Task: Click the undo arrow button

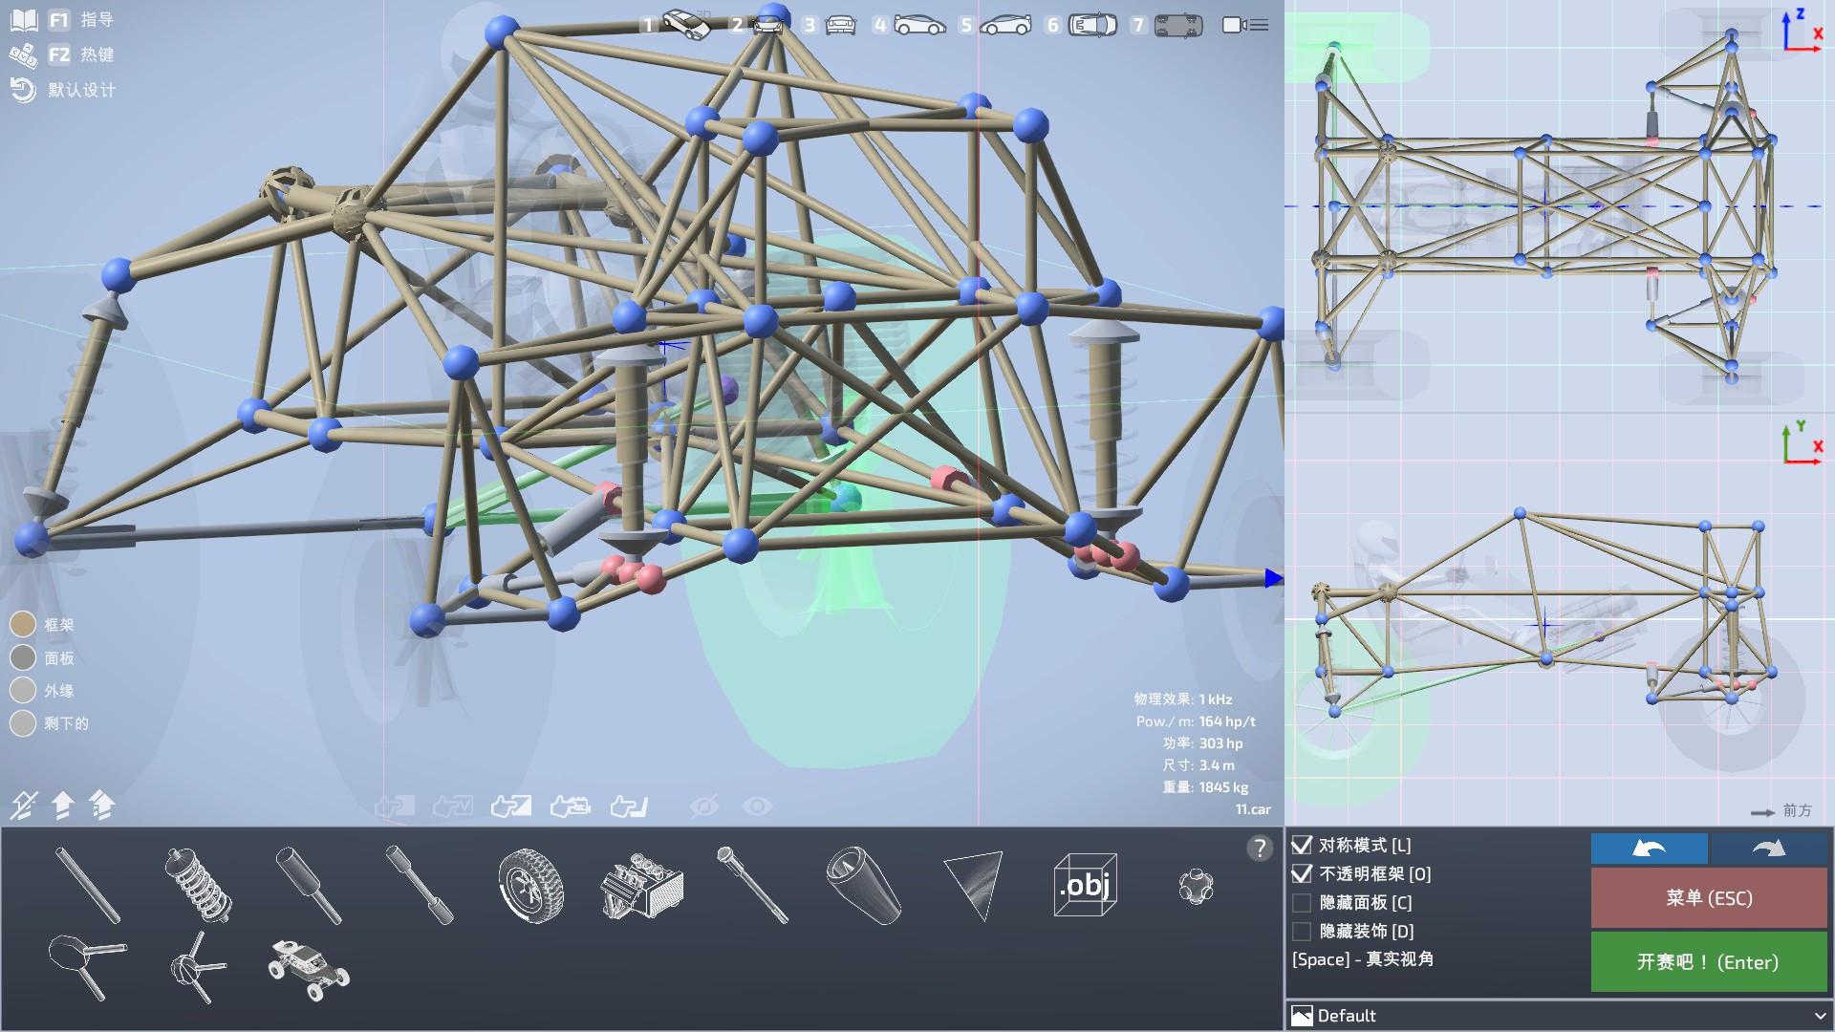Action: click(1650, 849)
